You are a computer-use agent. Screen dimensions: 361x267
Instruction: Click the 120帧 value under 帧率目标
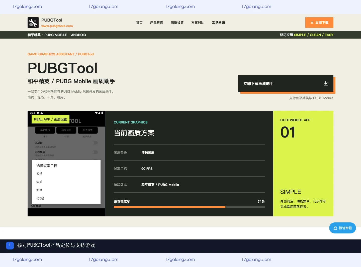[66, 137]
